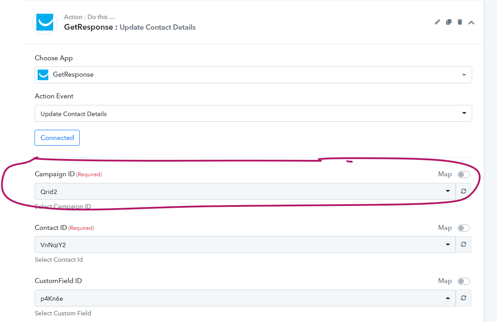Image resolution: width=497 pixels, height=322 pixels.
Task: Click the 'Select Contact Id' hint text
Action: pyautogui.click(x=58, y=260)
